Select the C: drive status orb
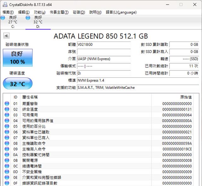Screen dimensions: 202x186 3,18
